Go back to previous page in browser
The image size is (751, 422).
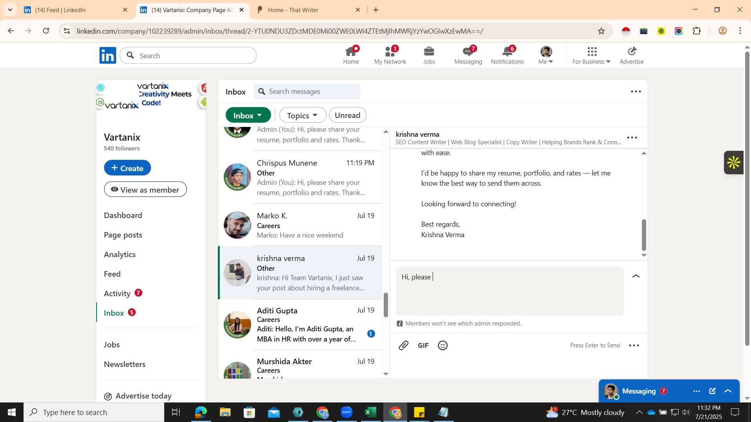pyautogui.click(x=11, y=31)
